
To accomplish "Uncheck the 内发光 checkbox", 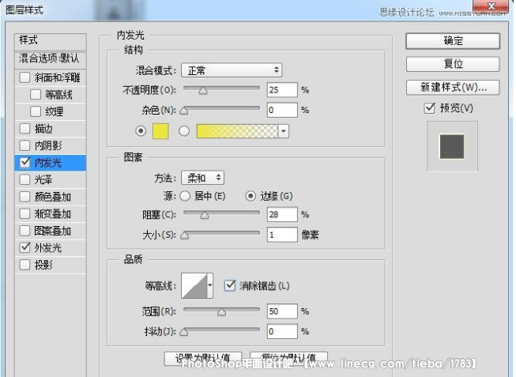I will [24, 162].
